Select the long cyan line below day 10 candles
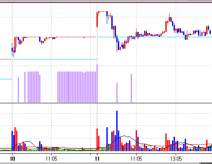The height and width of the screenshot is (164, 212). [54, 59]
